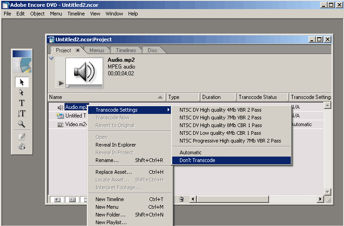The width and height of the screenshot is (344, 226).
Task: Play the Audio.mp2 preview
Action: coord(61,83)
